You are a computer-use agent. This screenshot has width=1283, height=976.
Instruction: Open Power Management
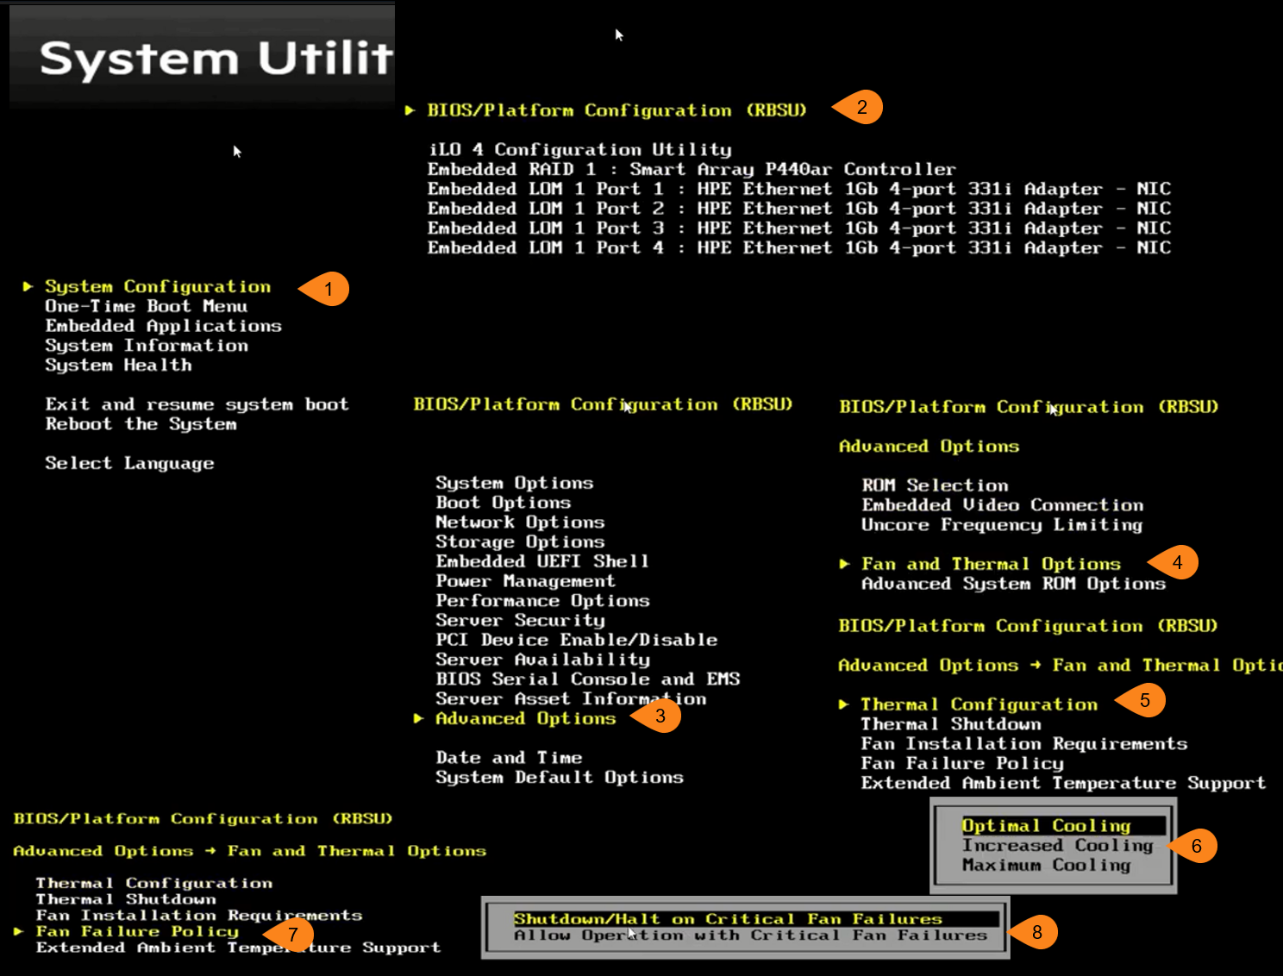(525, 582)
